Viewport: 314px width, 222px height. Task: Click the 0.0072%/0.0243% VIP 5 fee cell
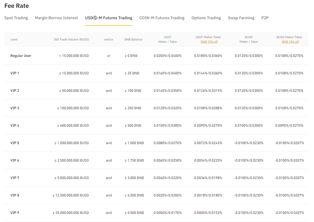pyautogui.click(x=208, y=143)
